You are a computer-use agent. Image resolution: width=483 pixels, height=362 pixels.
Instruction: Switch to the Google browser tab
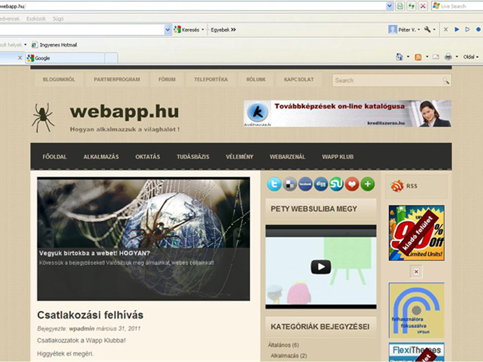[65, 58]
